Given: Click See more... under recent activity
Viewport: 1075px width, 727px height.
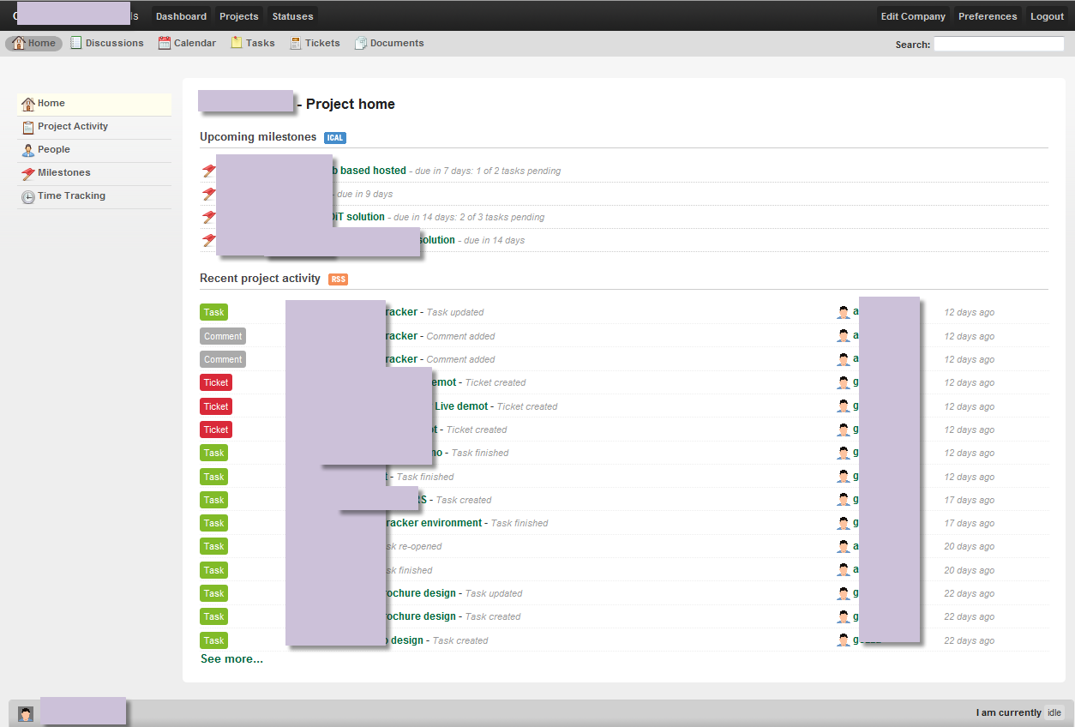Looking at the screenshot, I should coord(231,659).
